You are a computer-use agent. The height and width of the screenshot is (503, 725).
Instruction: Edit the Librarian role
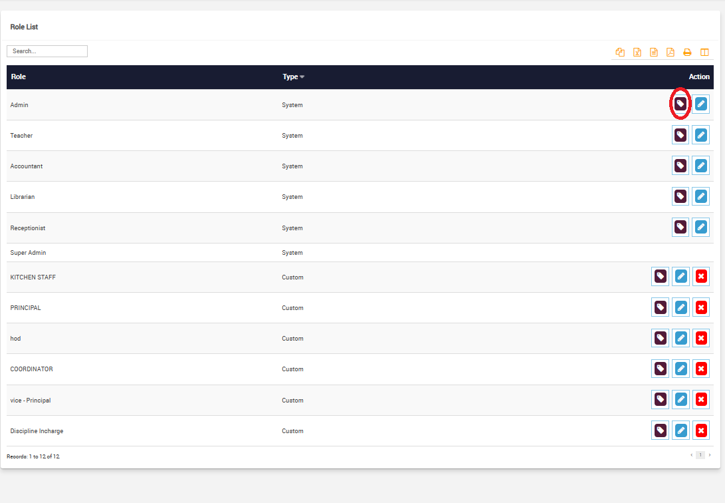coord(700,196)
